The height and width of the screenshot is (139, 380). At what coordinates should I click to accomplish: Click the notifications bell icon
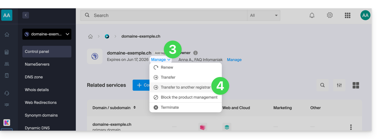[312, 16]
